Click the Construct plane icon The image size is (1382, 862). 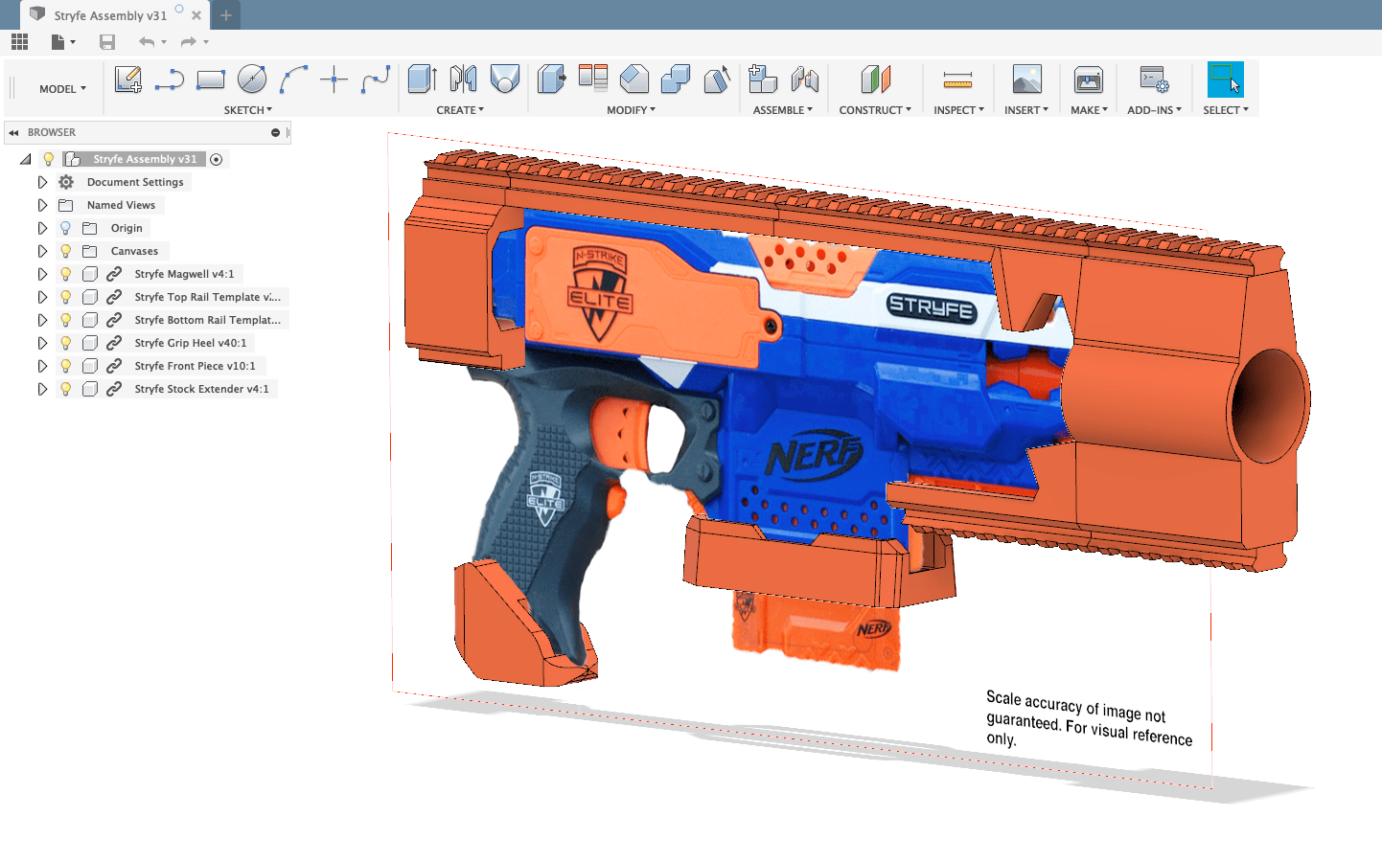pos(876,79)
